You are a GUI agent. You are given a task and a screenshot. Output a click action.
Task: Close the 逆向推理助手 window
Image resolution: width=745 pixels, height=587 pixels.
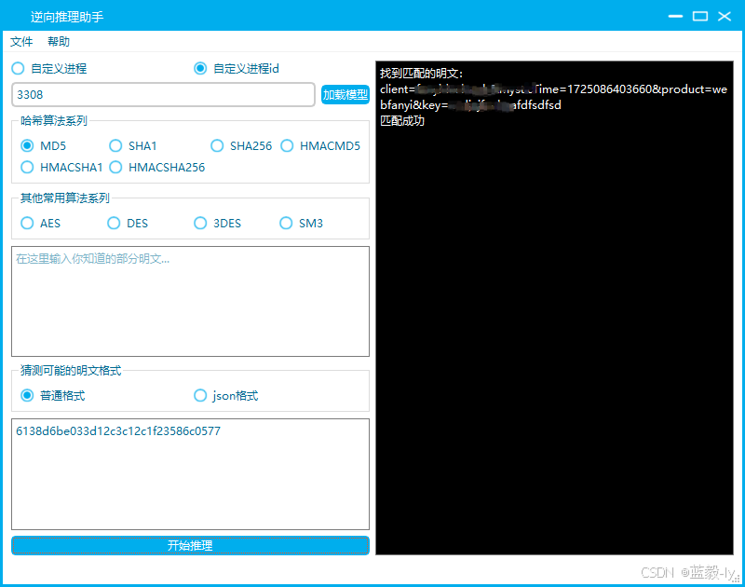click(x=725, y=16)
